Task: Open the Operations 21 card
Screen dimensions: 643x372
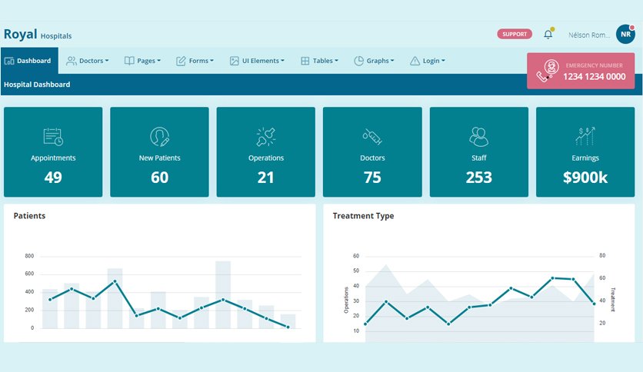Action: 265,152
